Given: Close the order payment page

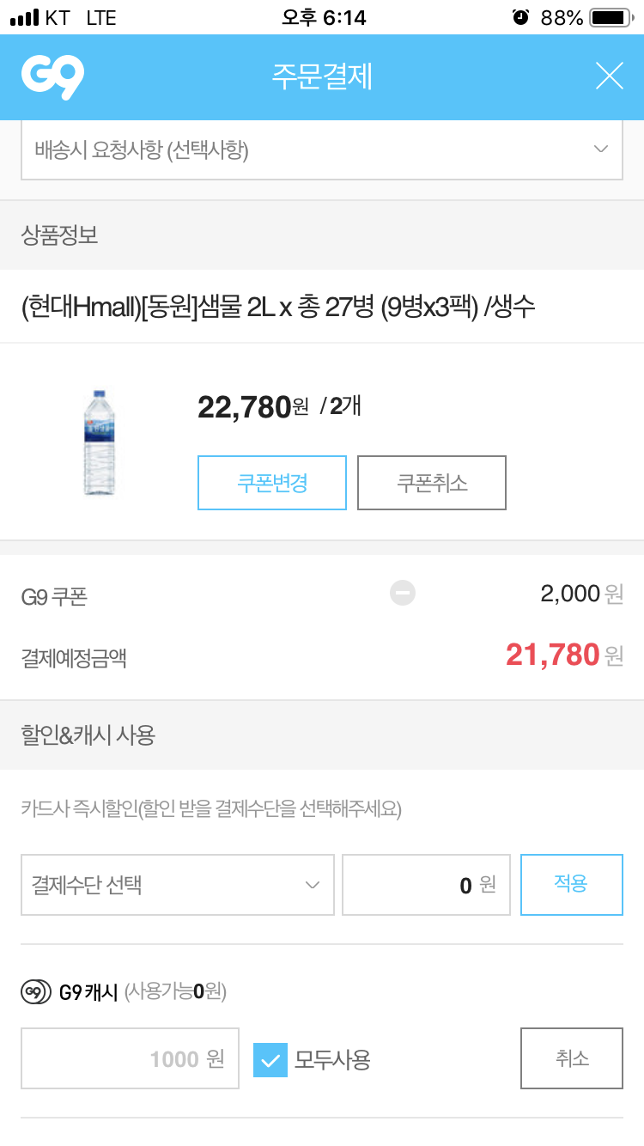Looking at the screenshot, I should point(609,77).
